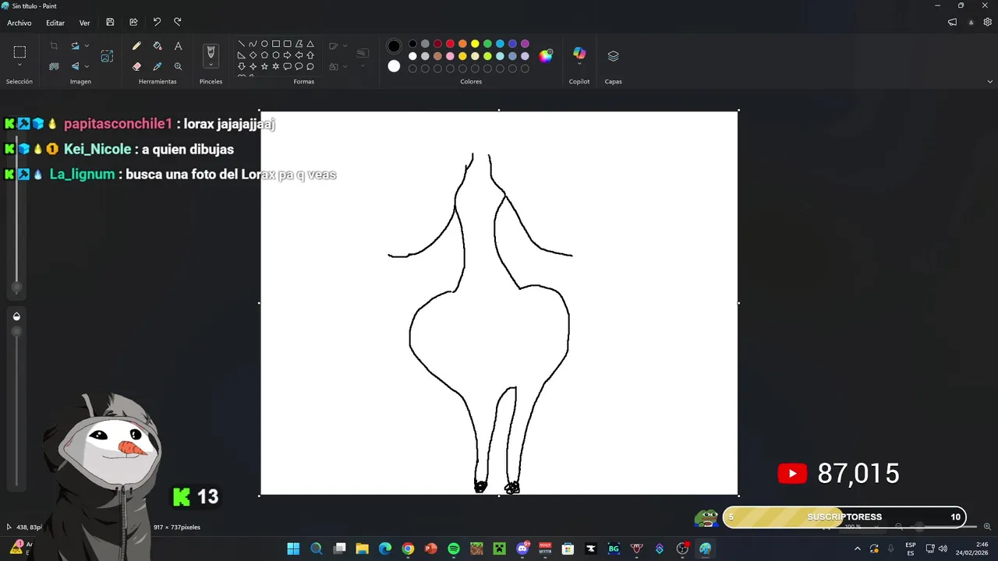Expand the Selection options dropdown
This screenshot has height=561, width=998.
[x=19, y=65]
